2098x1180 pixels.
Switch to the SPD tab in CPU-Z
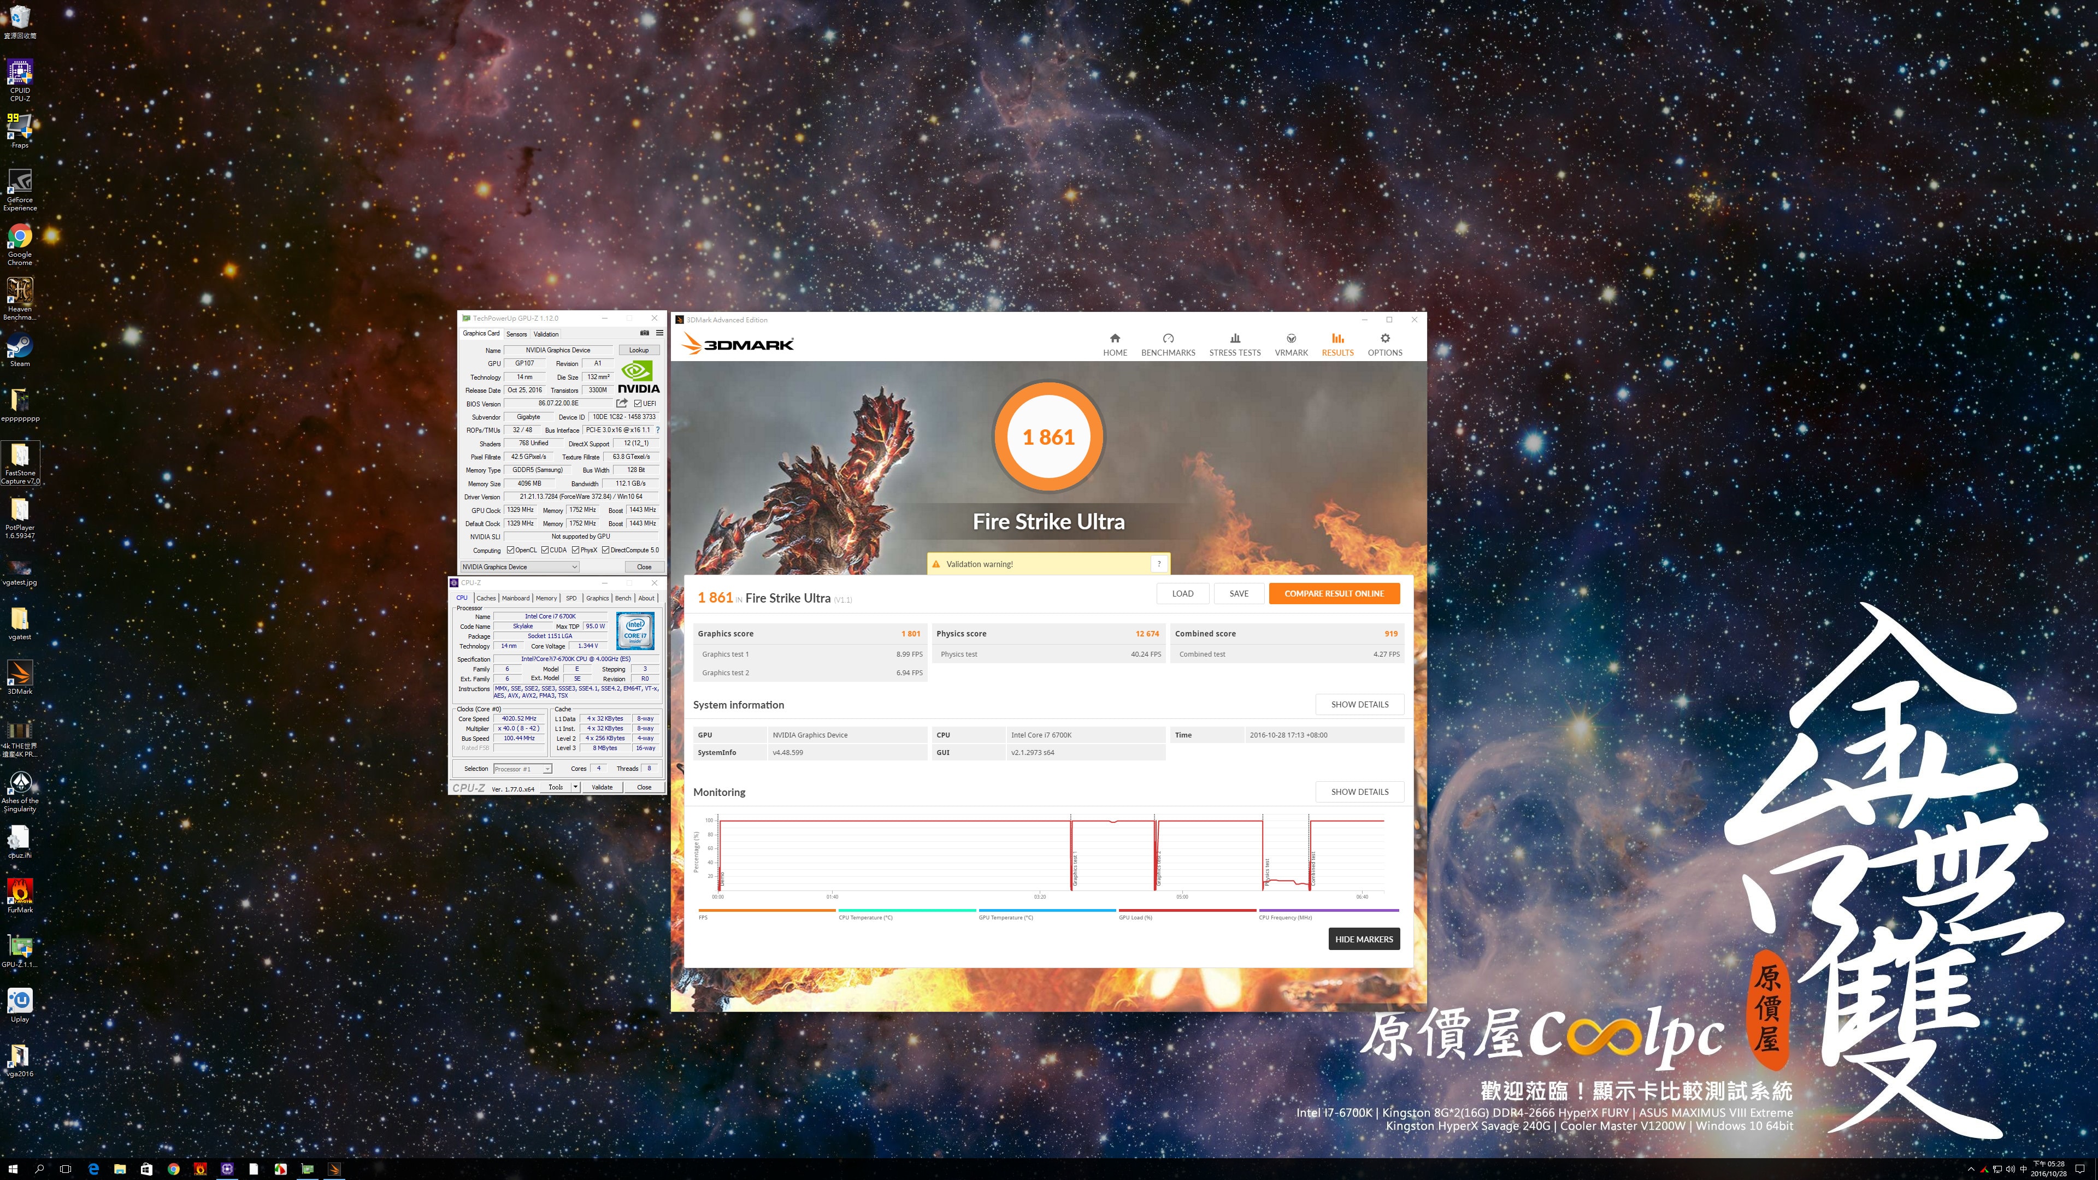pyautogui.click(x=571, y=598)
